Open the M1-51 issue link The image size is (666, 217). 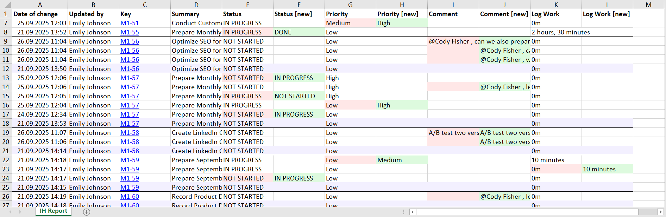coord(130,23)
